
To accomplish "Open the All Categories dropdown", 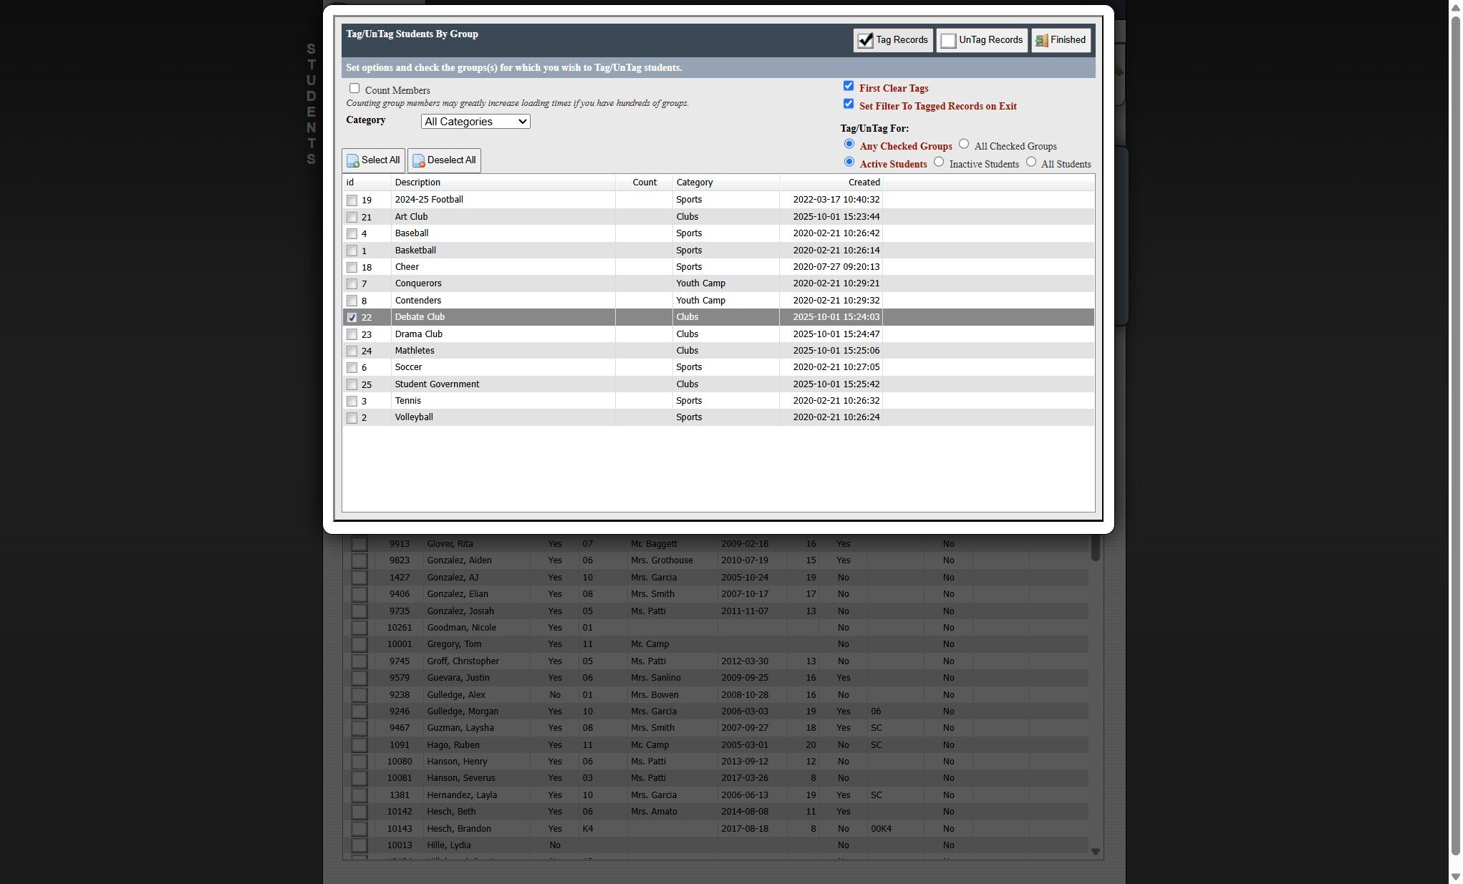I will coord(475,122).
